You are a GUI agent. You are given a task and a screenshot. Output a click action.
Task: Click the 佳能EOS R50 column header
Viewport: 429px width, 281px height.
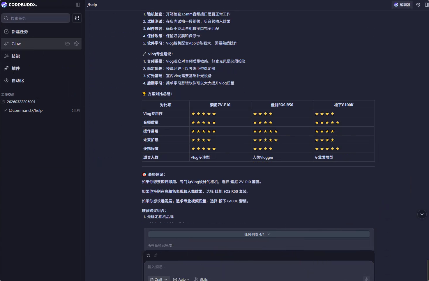point(282,105)
